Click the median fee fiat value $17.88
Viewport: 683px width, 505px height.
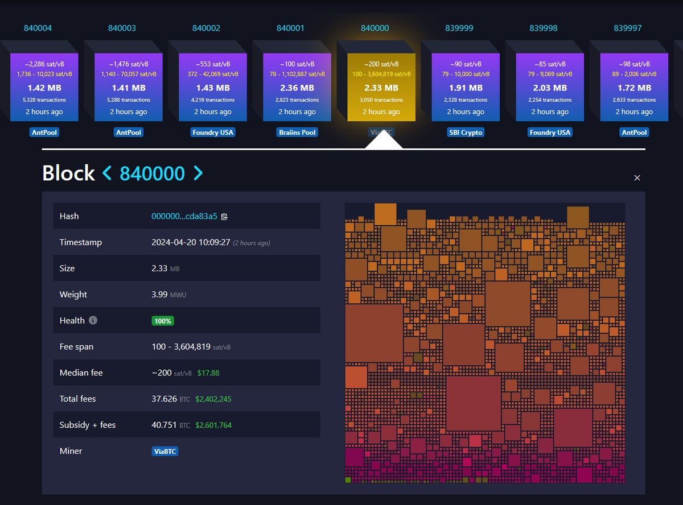[208, 373]
